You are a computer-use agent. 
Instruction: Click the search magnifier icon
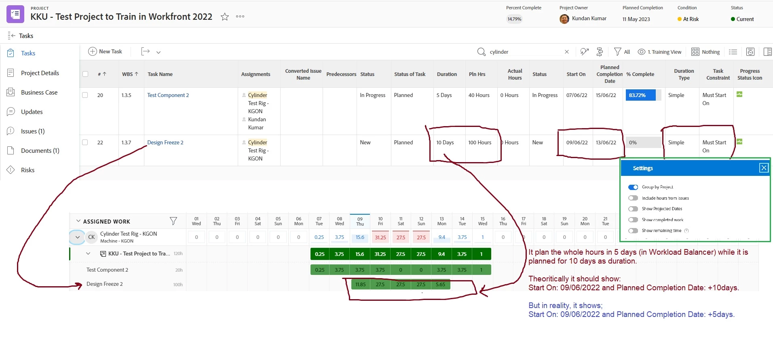tap(481, 52)
